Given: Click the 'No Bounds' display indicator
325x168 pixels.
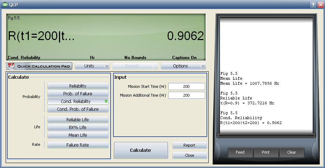Looking at the screenshot, I should coord(135,58).
